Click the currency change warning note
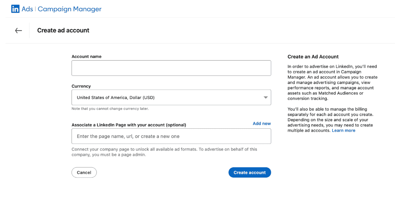Image resolution: width=395 pixels, height=200 pixels. point(110,108)
